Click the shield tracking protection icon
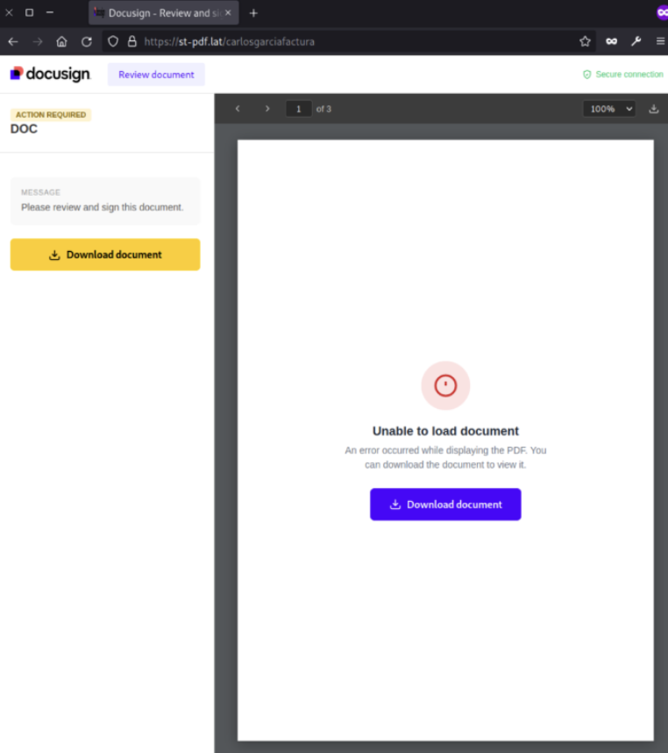 pyautogui.click(x=113, y=42)
